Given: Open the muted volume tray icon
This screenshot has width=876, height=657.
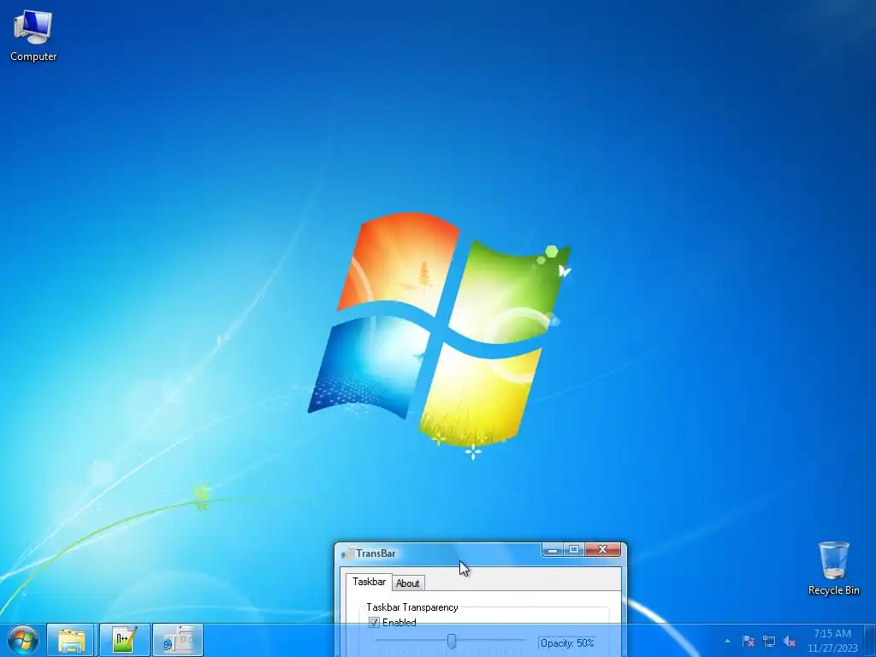Looking at the screenshot, I should point(790,641).
